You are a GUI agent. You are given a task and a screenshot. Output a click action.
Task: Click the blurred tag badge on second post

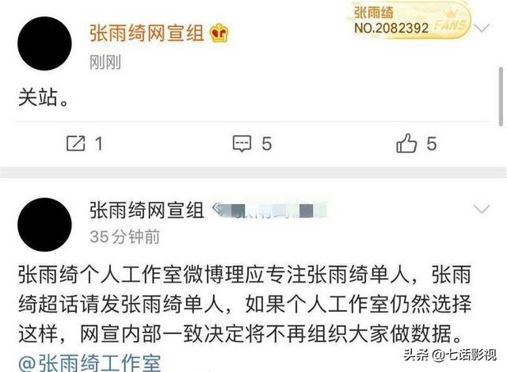click(270, 211)
